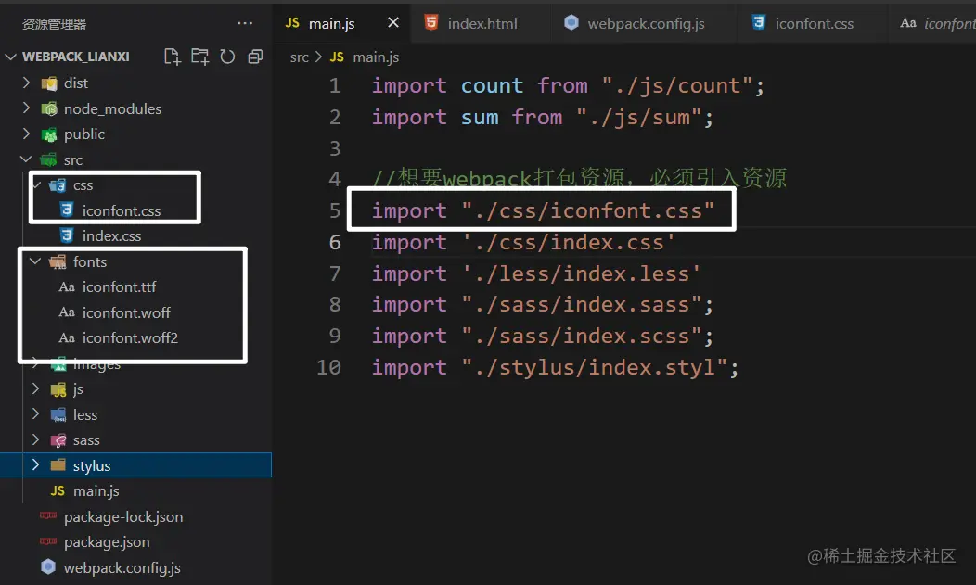This screenshot has height=585, width=976.
Task: Click the JS icon beside main.js in tree
Action: point(58,490)
